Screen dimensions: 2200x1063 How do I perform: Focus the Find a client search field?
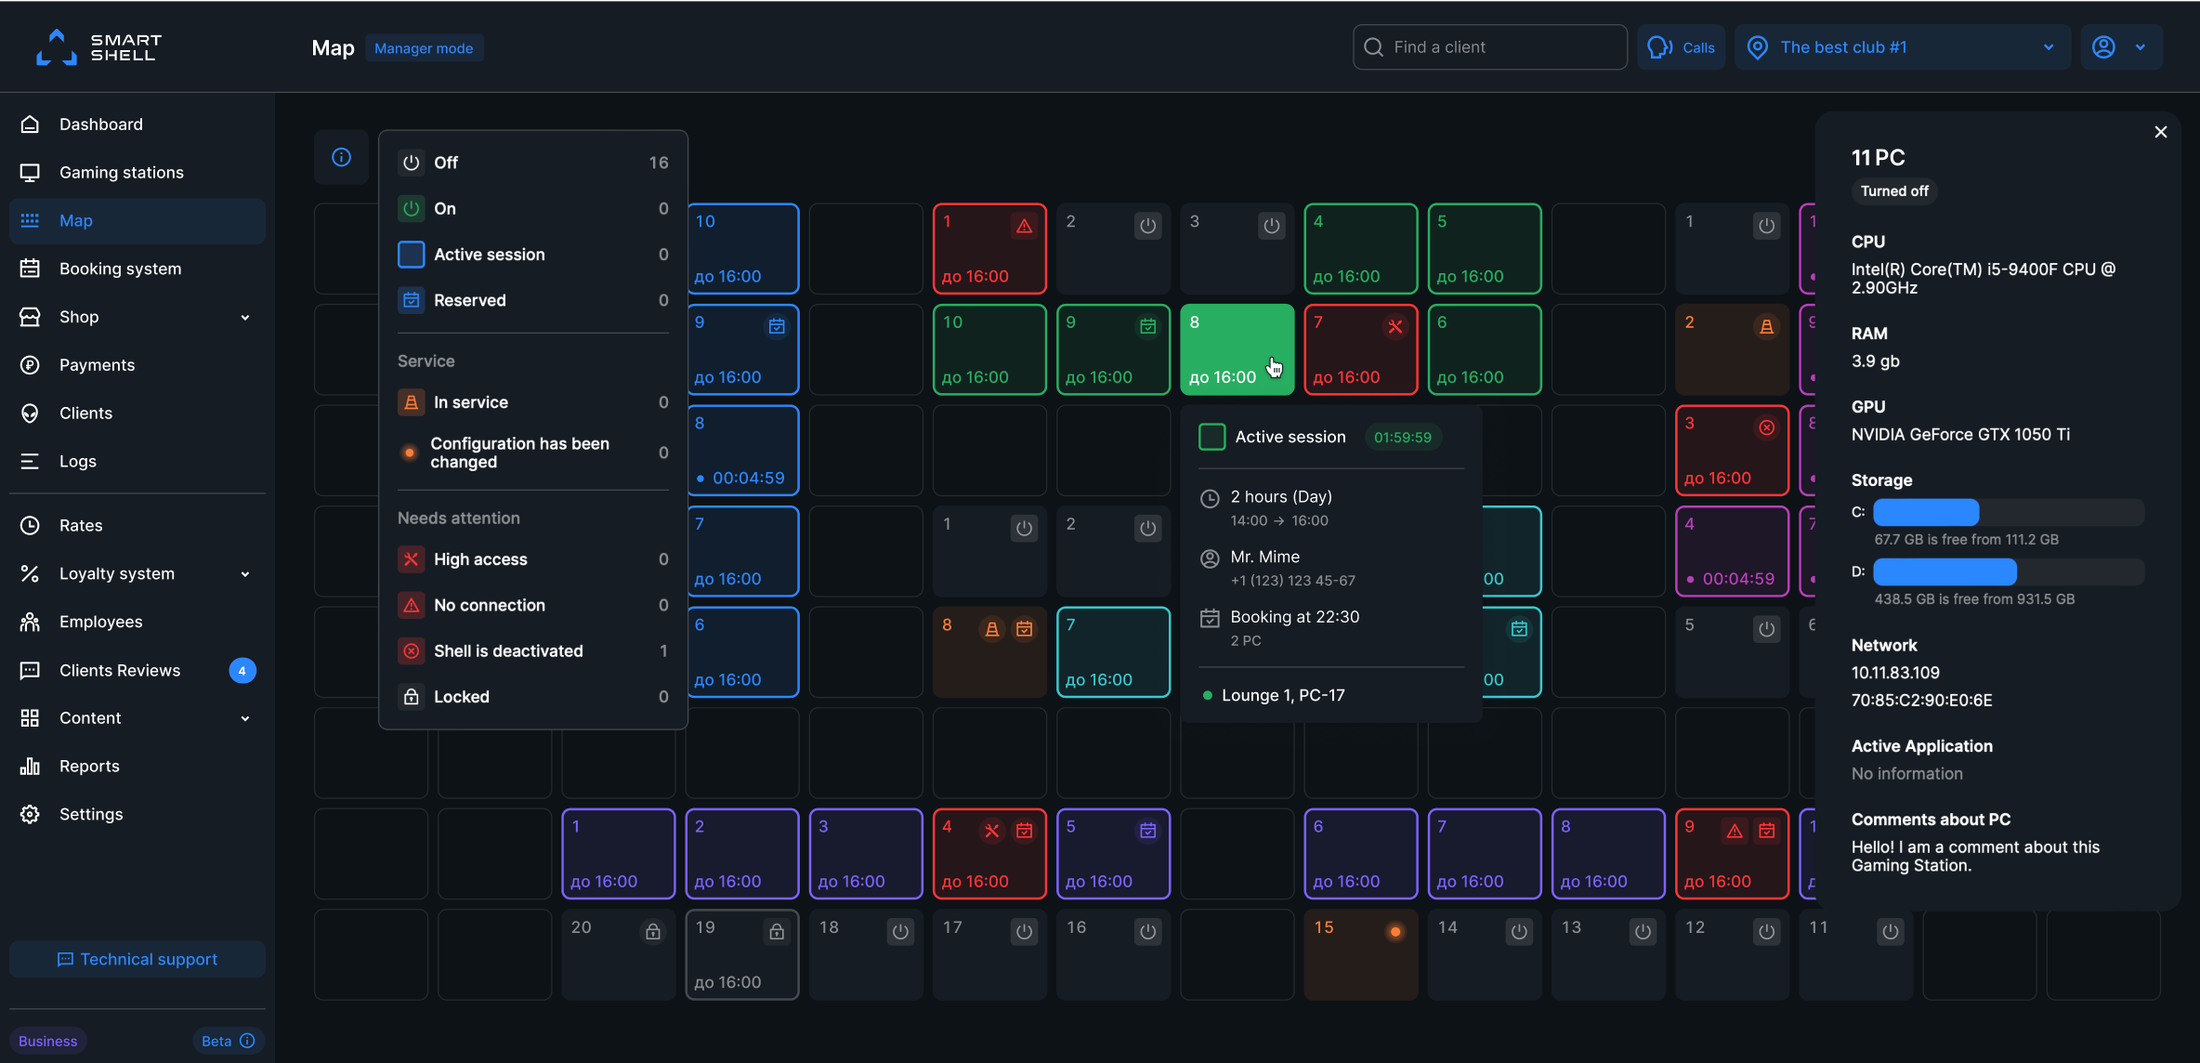1489,47
